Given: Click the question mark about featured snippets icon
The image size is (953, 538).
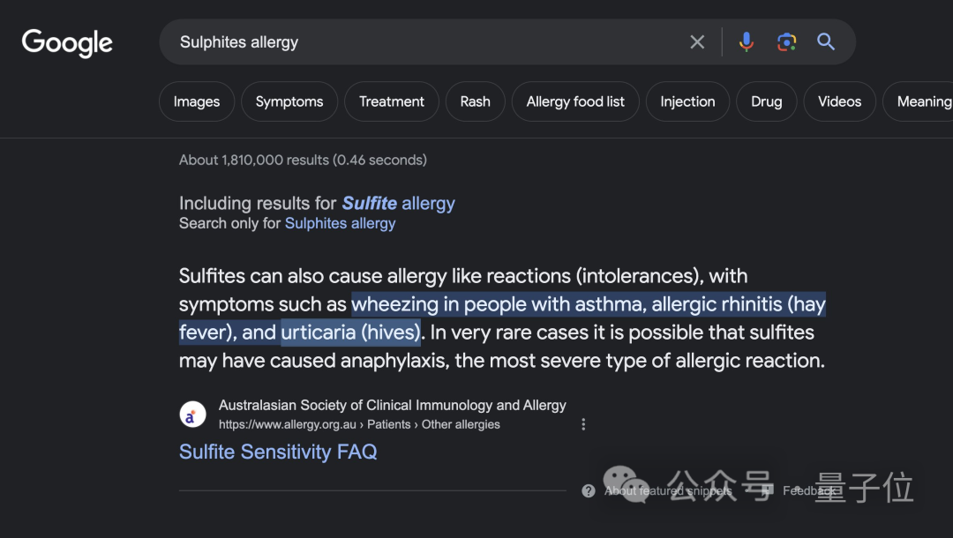Looking at the screenshot, I should click(x=588, y=490).
